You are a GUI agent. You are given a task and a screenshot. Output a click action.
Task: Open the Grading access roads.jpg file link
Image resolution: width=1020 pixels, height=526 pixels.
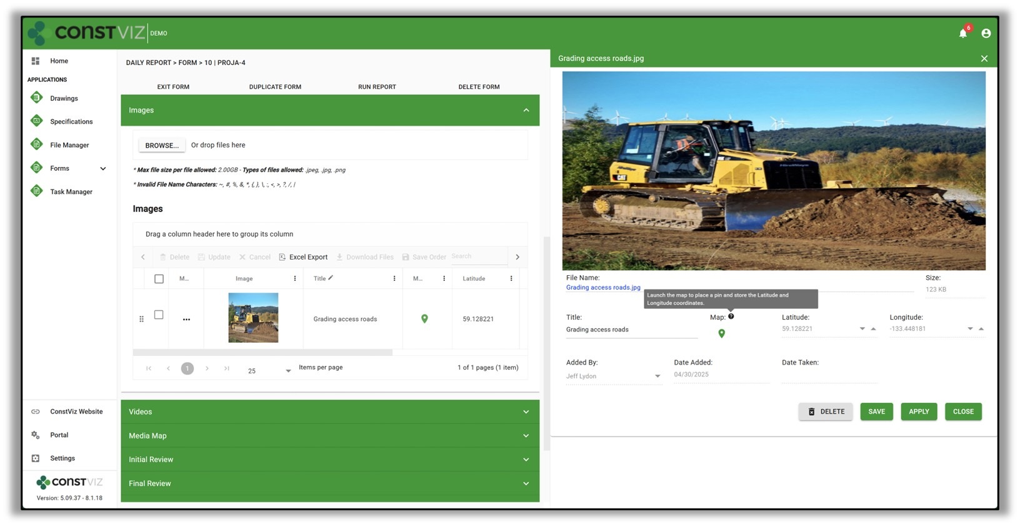coord(602,288)
